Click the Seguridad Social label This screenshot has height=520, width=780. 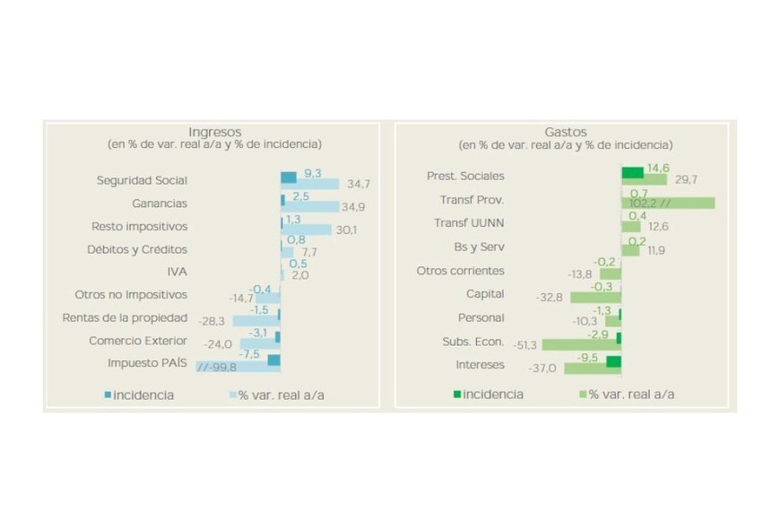[x=142, y=180]
